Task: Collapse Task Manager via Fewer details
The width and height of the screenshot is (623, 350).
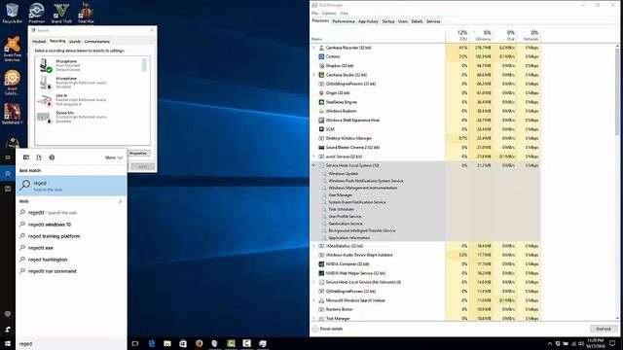Action: (328, 329)
